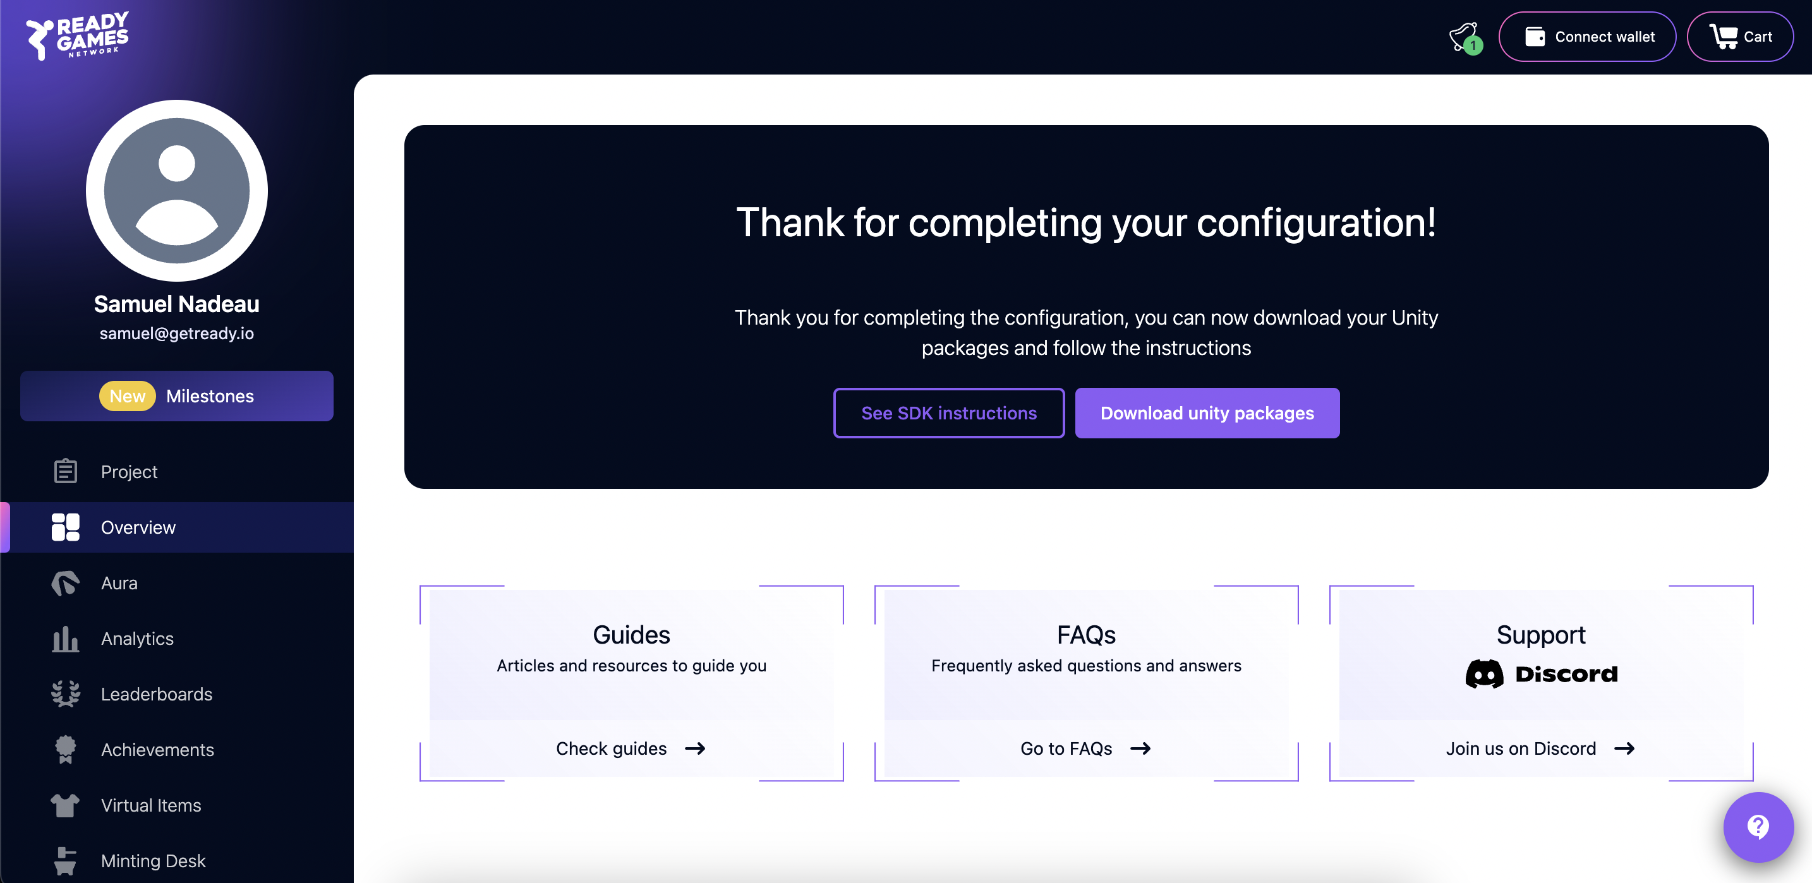
Task: Open the Cart
Action: click(1739, 37)
